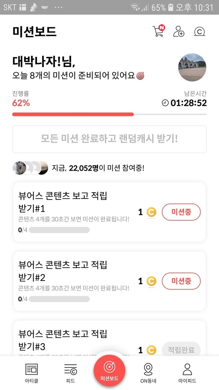Tap the battery indicator in status bar
This screenshot has width=219, height=390.
click(x=170, y=7)
